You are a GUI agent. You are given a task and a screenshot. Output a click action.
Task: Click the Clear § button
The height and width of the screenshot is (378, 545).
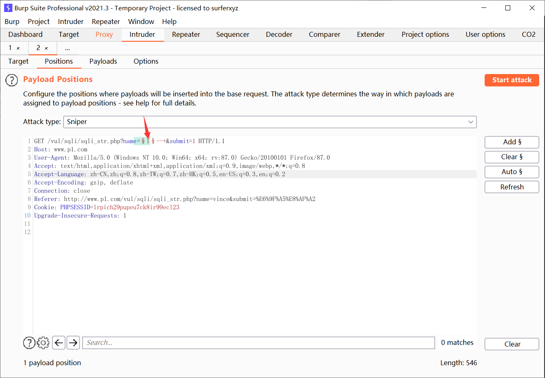[512, 157]
